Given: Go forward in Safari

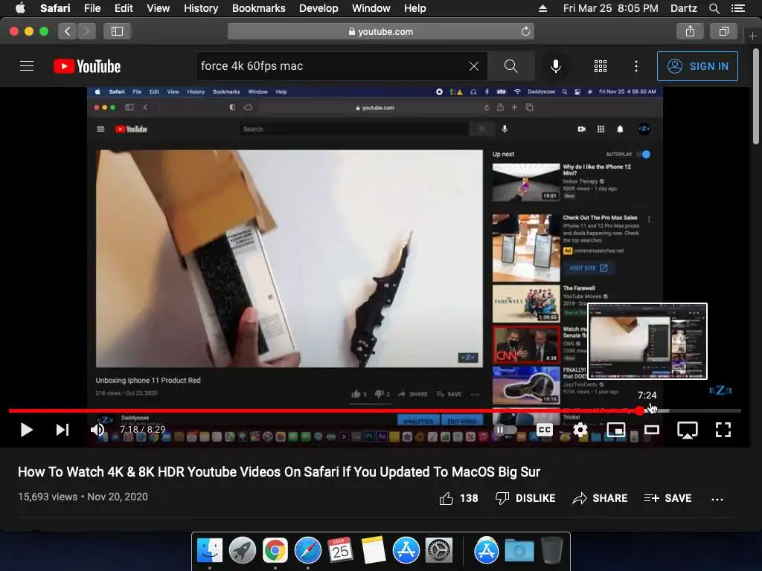Looking at the screenshot, I should click(86, 31).
